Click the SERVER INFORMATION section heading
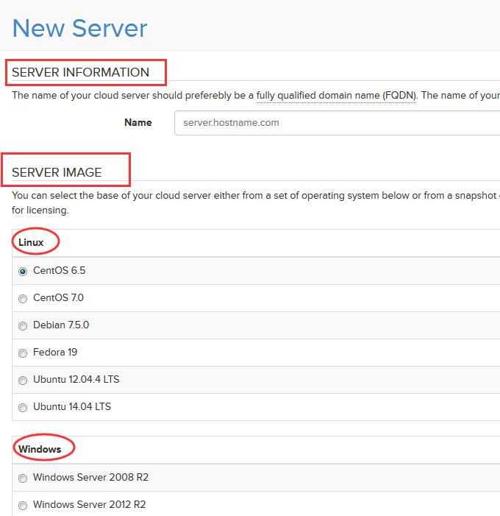The image size is (500, 516). [x=81, y=72]
